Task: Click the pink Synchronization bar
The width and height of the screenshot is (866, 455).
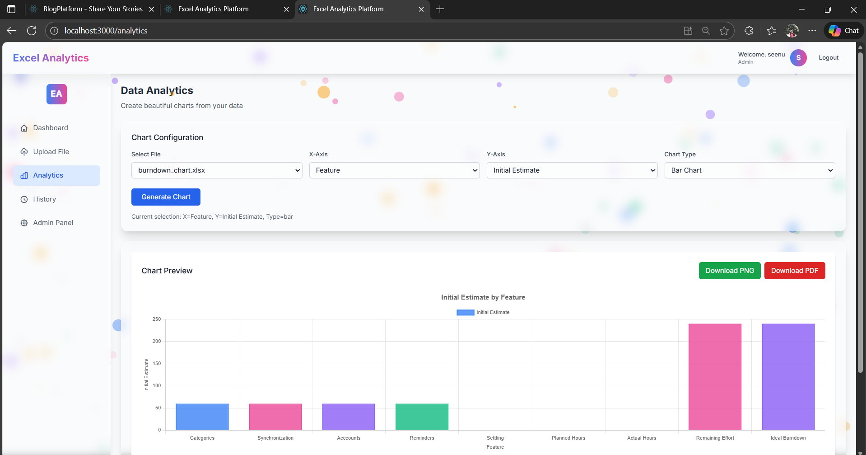Action: tap(275, 417)
